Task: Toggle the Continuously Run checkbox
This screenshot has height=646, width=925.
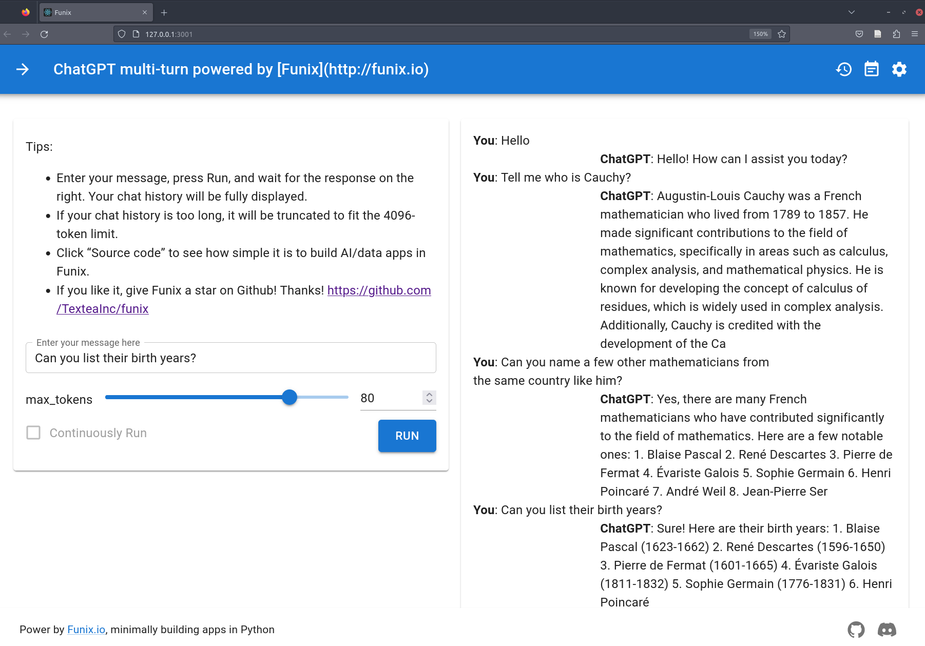Action: click(x=33, y=433)
